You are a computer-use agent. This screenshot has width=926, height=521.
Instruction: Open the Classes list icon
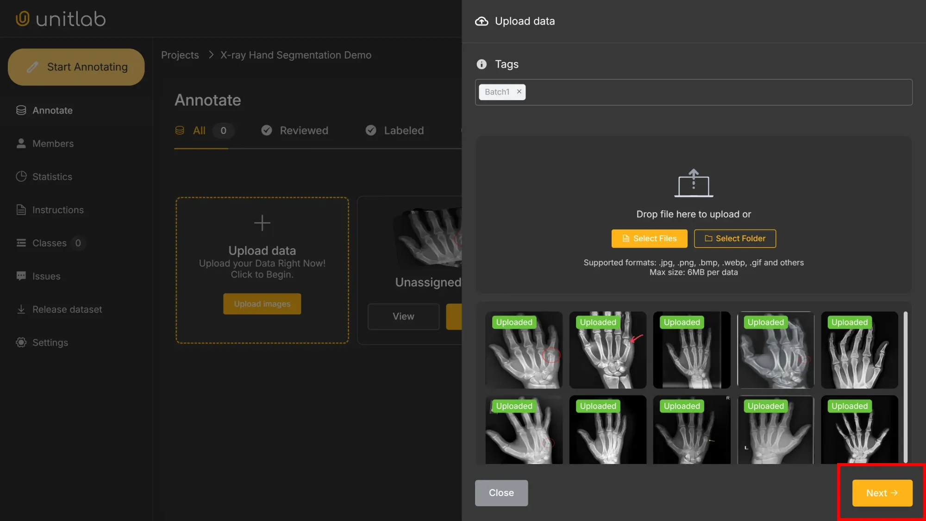point(21,243)
